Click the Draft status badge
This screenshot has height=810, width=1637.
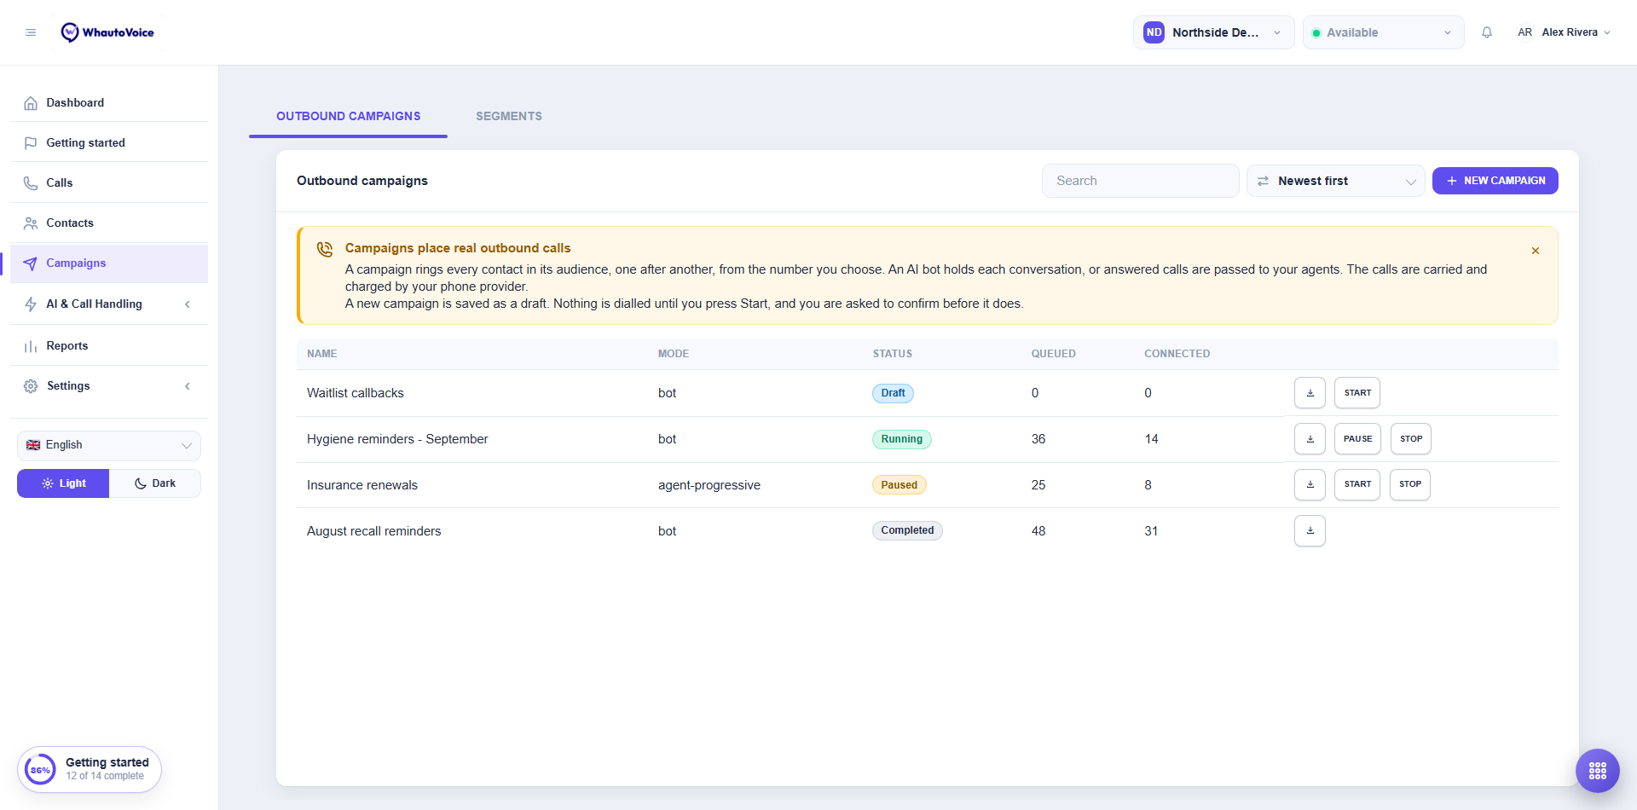click(x=893, y=393)
